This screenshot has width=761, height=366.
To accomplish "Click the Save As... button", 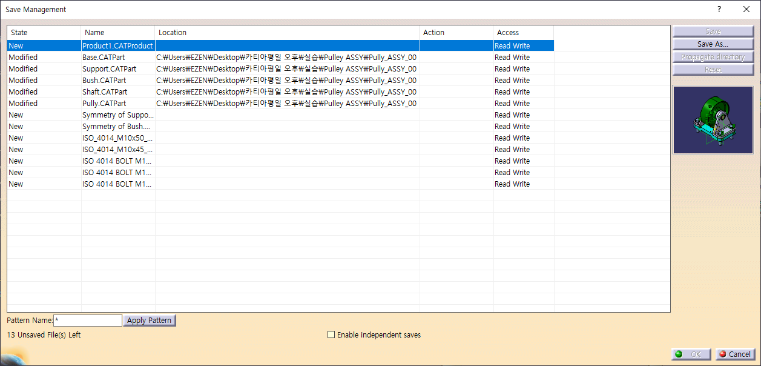I will [713, 44].
